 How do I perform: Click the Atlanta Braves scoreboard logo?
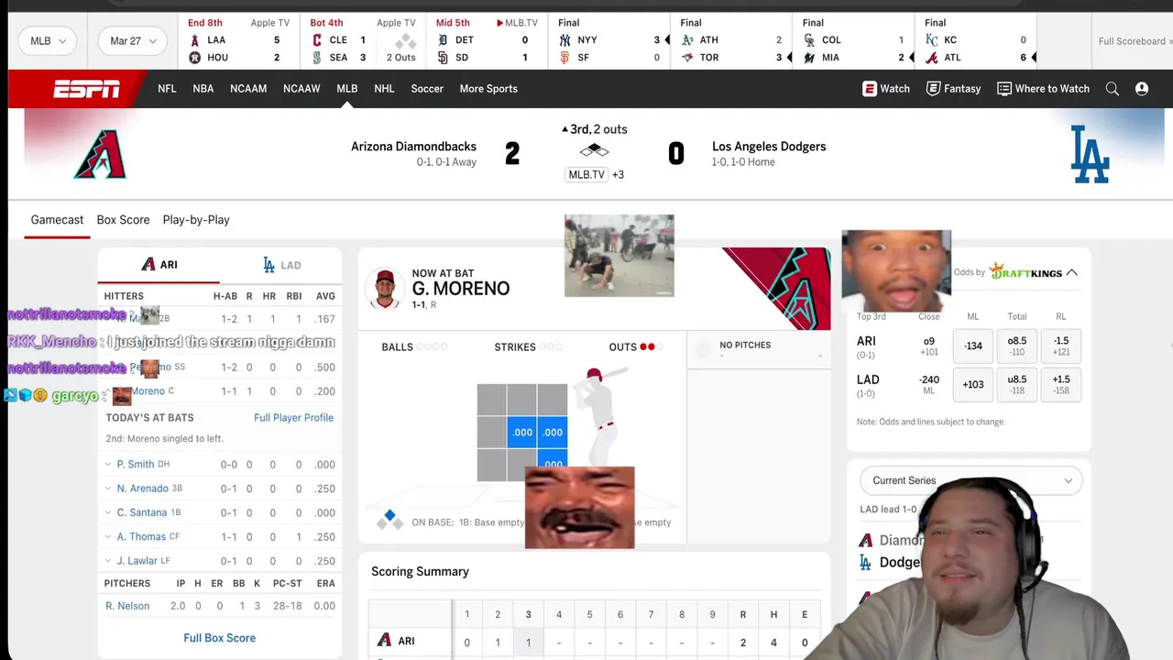pos(931,58)
